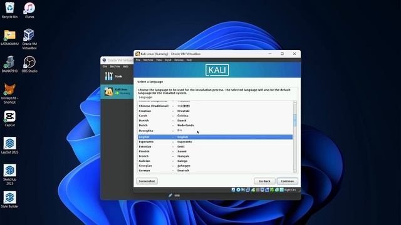Open File menu in VirtualBox Manager window
This screenshot has width=401, height=225.
click(105, 66)
